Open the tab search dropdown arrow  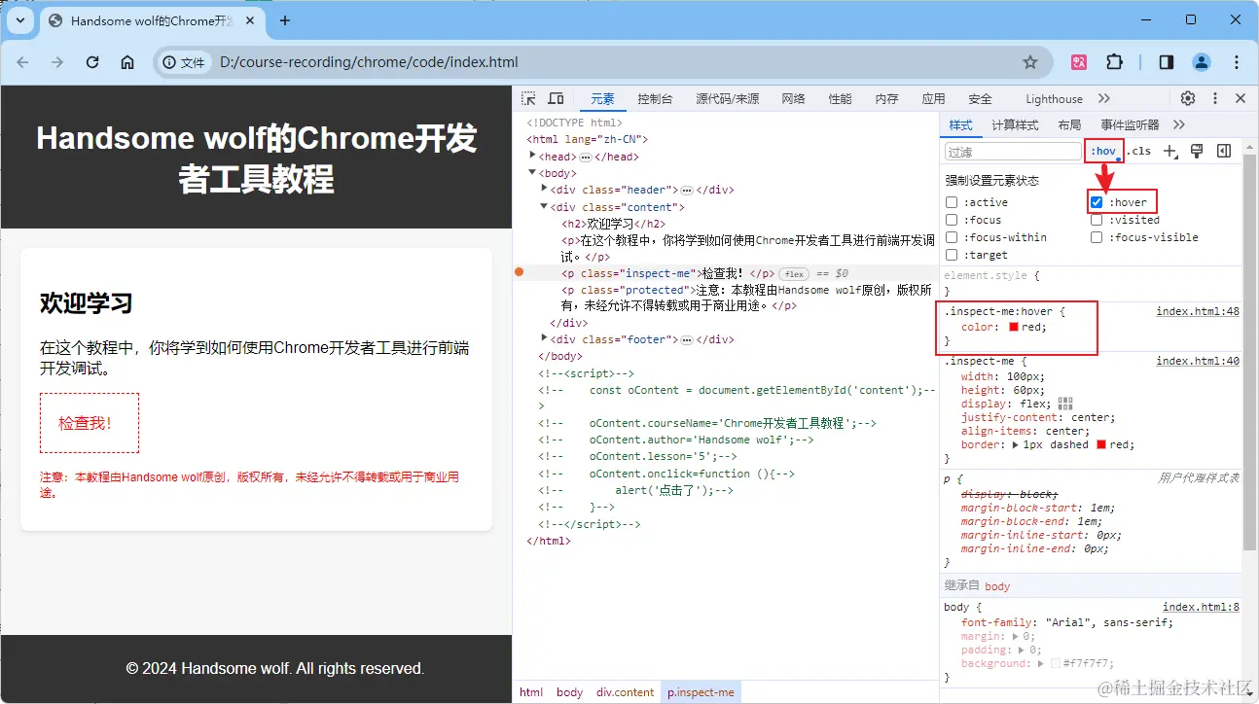[19, 20]
